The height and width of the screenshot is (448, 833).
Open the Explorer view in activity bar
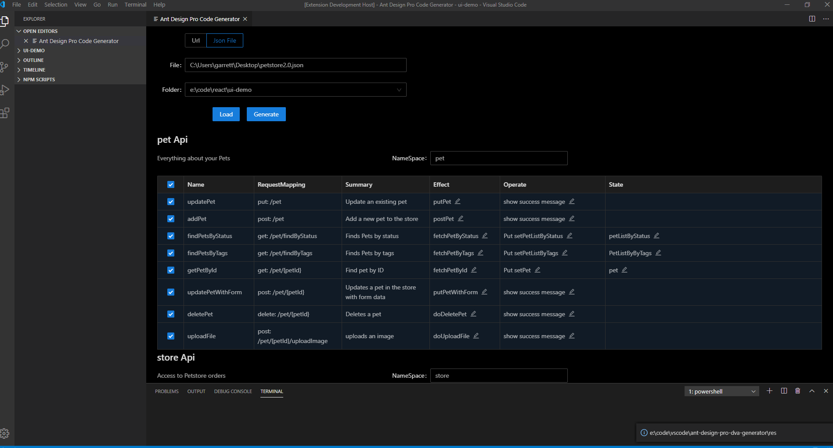click(4, 21)
